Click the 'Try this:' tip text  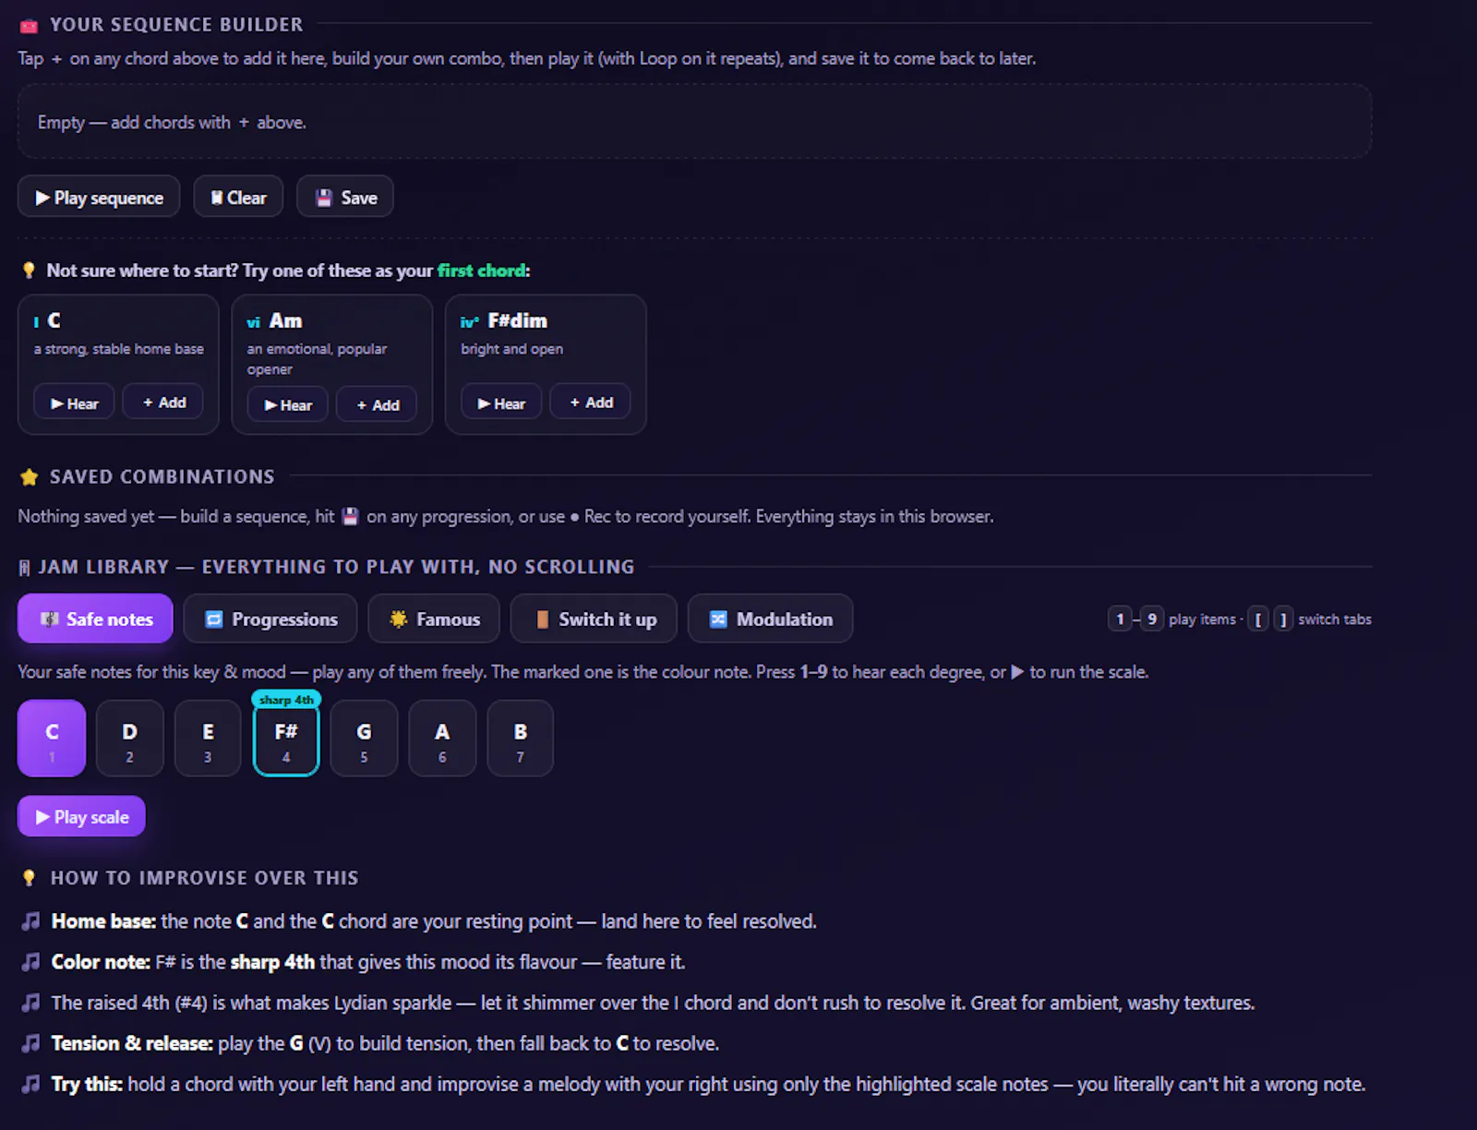tap(87, 1084)
